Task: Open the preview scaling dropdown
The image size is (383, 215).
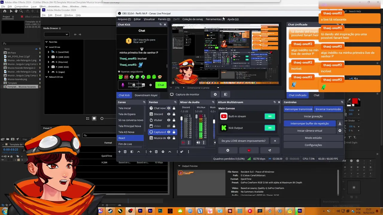Action: click(x=218, y=88)
